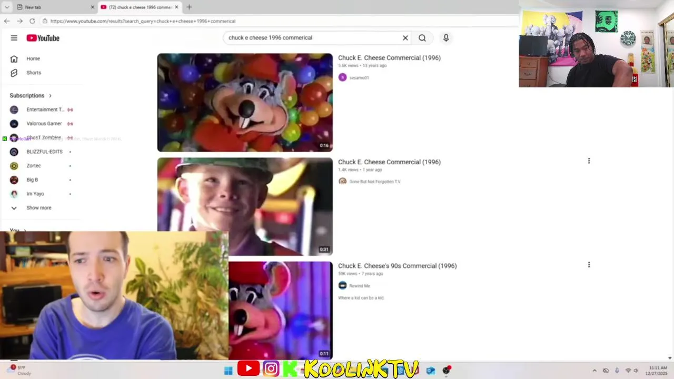Click the Gone But Not Forgotten avatar
Viewport: 674px width, 379px height.
pos(343,181)
